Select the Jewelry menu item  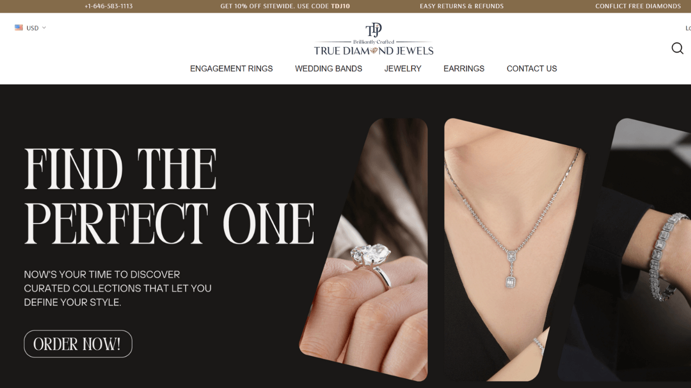(x=403, y=68)
